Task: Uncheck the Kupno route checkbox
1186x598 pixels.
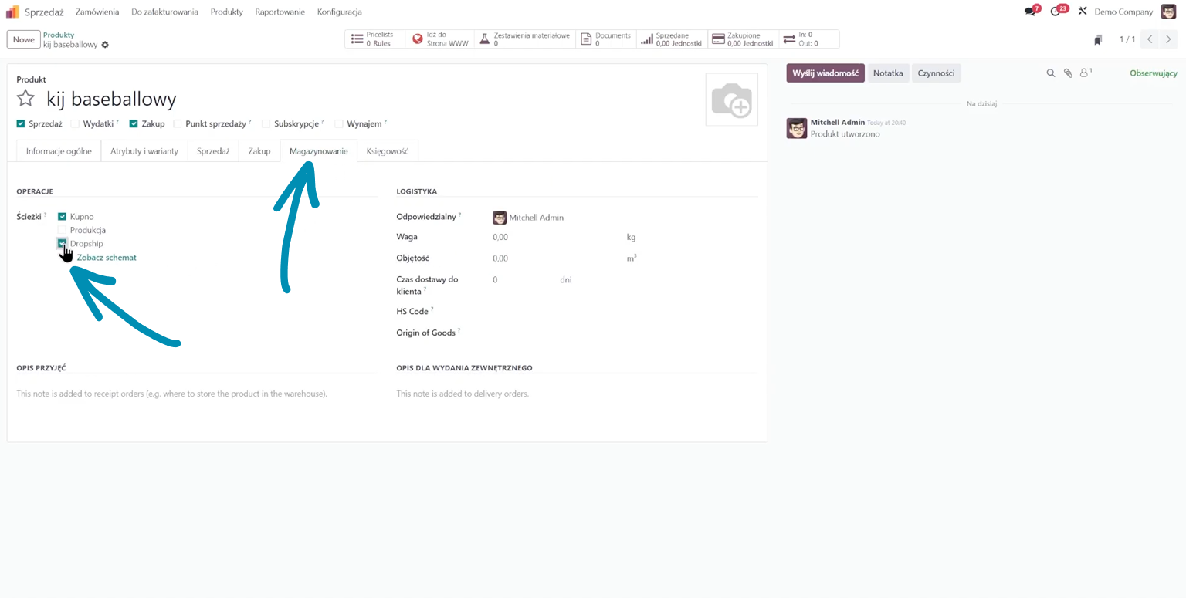Action: [63, 217]
